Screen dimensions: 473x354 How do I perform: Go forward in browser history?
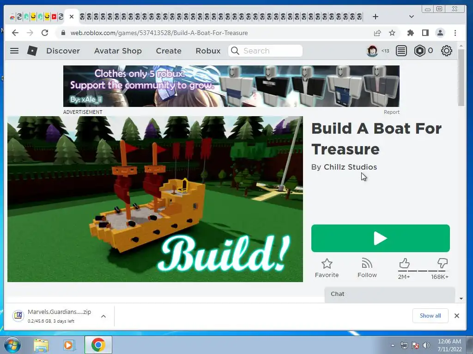(x=30, y=33)
